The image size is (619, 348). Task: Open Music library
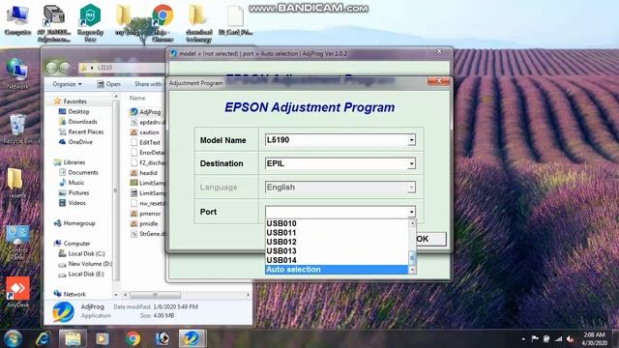point(72,183)
